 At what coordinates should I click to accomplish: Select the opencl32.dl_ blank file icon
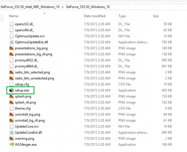pyautogui.click(x=12, y=24)
